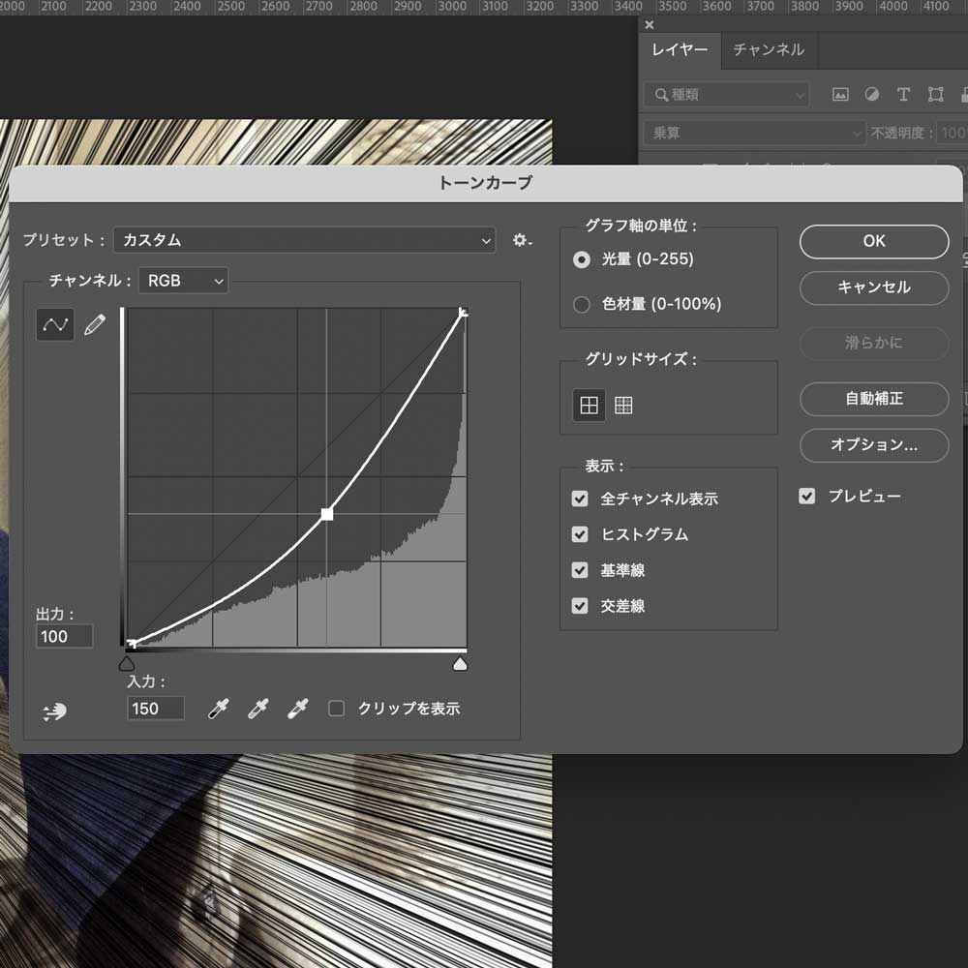Screen dimensions: 968x968
Task: Enable the クリップを表示 checkbox
Action: point(336,708)
